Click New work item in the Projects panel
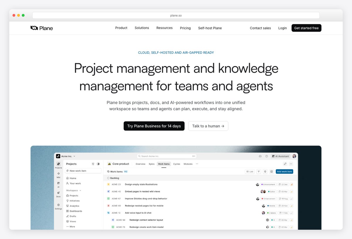Image resolution: width=352 pixels, height=239 pixels. coord(83,171)
